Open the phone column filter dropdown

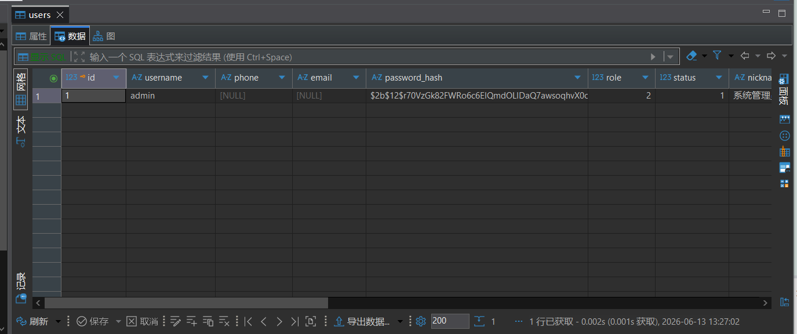pos(282,78)
